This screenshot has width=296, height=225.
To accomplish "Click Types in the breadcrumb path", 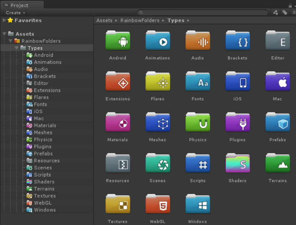I will pos(176,20).
